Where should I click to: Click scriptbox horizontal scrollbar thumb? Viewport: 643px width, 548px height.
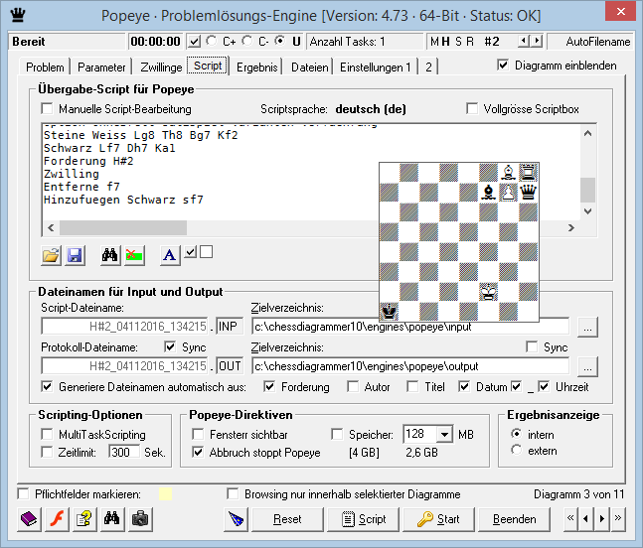click(x=123, y=227)
